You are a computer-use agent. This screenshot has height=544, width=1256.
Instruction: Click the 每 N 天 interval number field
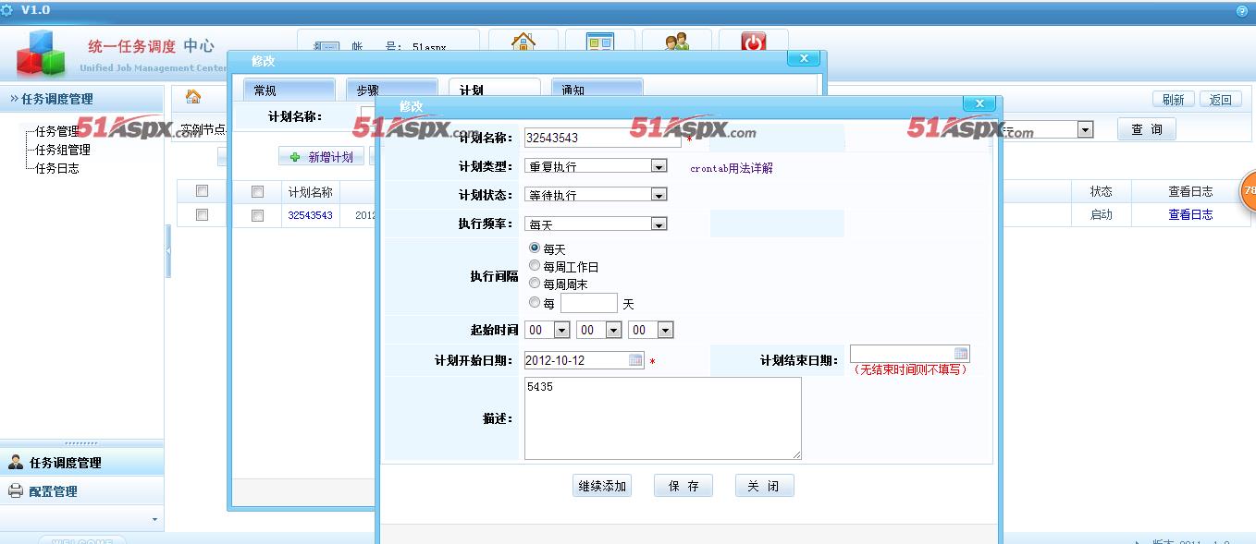tap(588, 303)
